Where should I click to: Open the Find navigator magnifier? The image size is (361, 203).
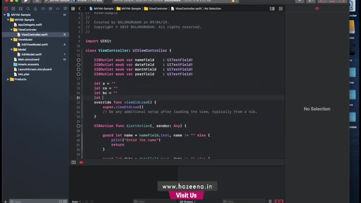[28, 9]
